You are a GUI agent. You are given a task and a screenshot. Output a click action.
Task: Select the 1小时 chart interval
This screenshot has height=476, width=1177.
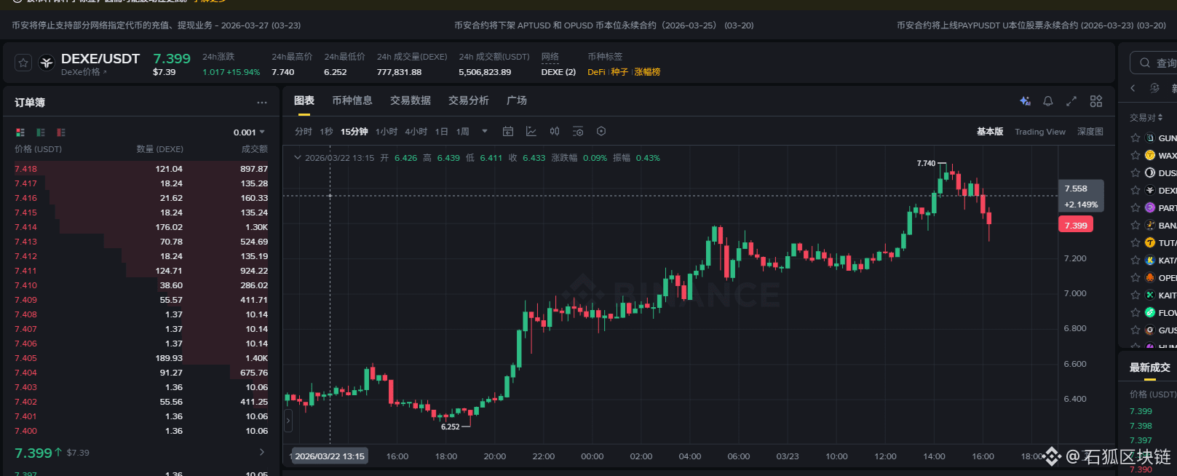tap(387, 132)
